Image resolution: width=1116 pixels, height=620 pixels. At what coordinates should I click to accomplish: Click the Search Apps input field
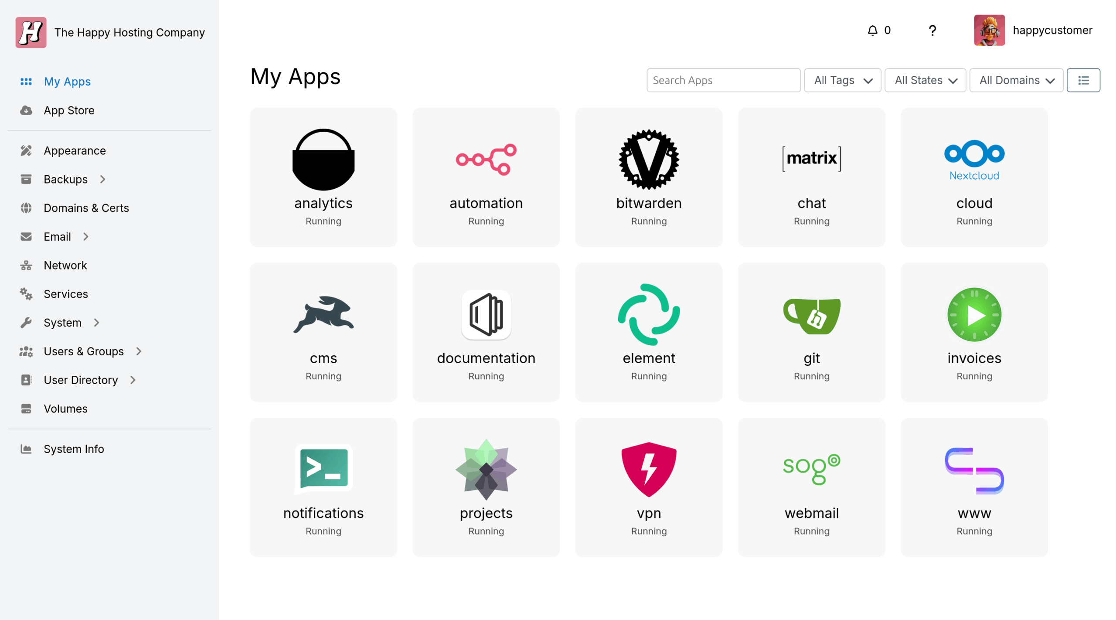pyautogui.click(x=723, y=80)
